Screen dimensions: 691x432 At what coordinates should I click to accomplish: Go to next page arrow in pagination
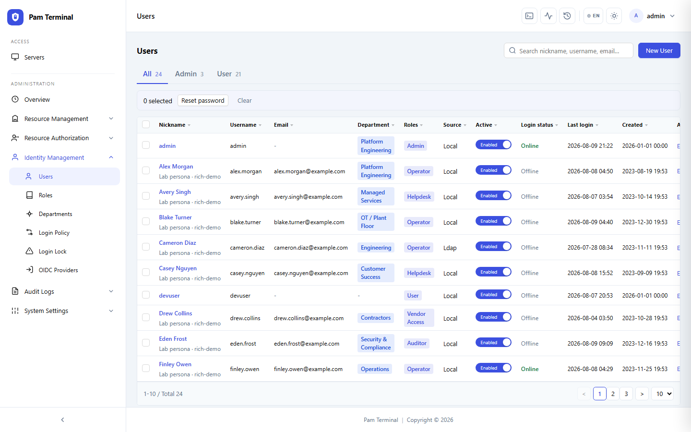point(642,394)
